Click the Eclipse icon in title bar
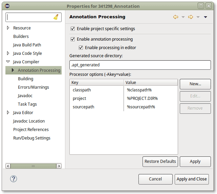The height and width of the screenshot is (194, 217). coord(7,6)
